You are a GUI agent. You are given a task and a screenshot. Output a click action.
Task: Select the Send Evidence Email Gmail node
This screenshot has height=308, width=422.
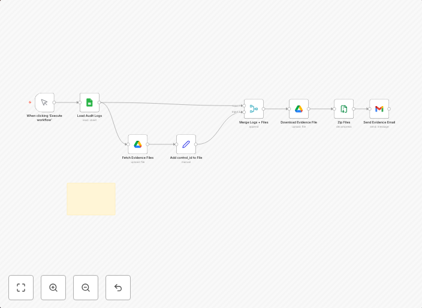379,109
